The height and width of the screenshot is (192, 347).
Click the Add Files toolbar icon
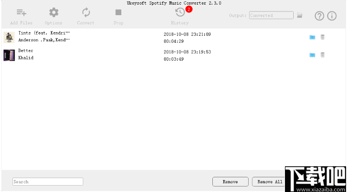tap(22, 12)
